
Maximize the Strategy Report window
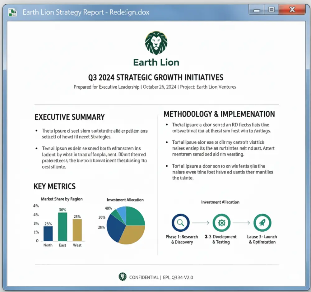271,10
